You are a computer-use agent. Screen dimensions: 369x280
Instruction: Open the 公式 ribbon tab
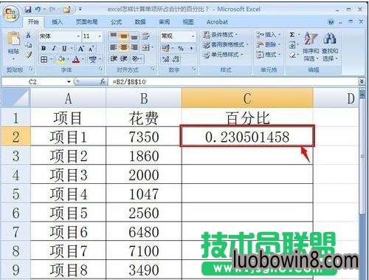(x=116, y=22)
